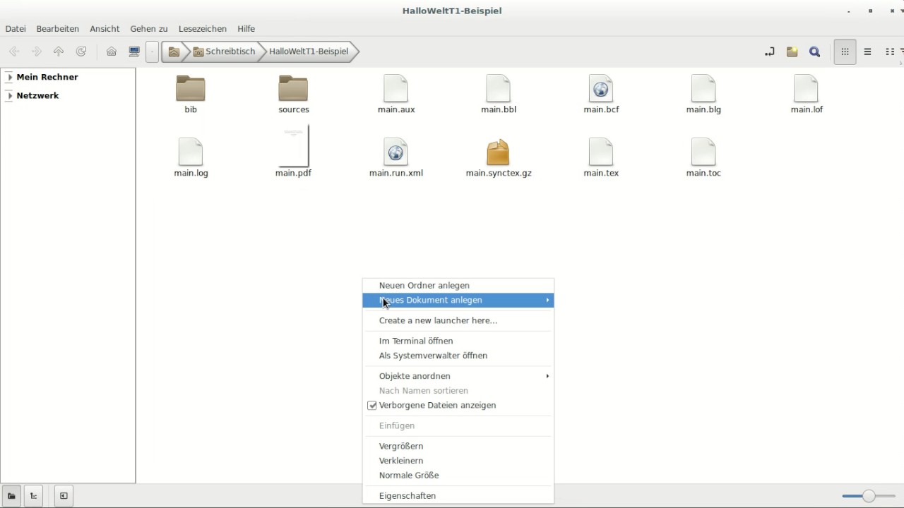Screen dimensions: 904x508
Task: Open the Lesezeichen menu
Action: pos(203,29)
